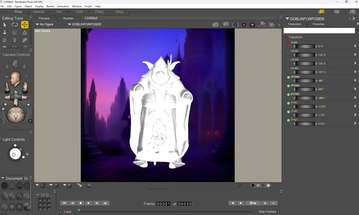Image resolution: width=359 pixels, height=215 pixels.
Task: Open the No Figure dropdown
Action: (45, 24)
